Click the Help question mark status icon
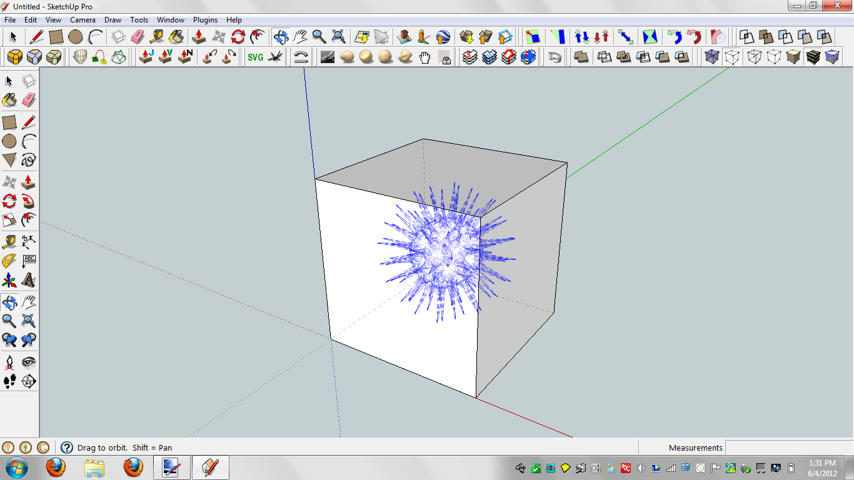 66,447
